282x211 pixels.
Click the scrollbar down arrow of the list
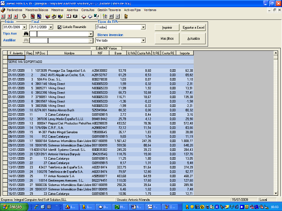coord(276,193)
